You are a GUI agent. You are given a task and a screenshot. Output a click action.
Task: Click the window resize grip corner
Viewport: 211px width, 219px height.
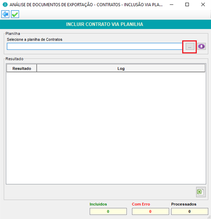(x=210, y=218)
